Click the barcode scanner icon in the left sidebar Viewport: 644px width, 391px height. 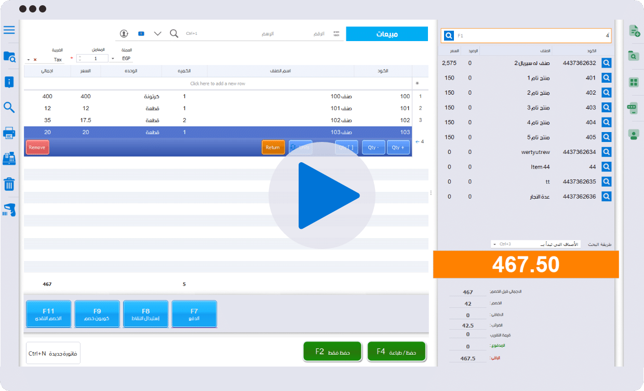click(9, 210)
